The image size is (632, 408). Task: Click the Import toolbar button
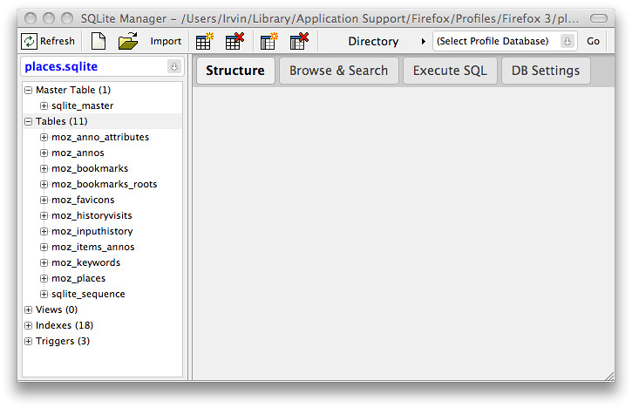coord(166,41)
